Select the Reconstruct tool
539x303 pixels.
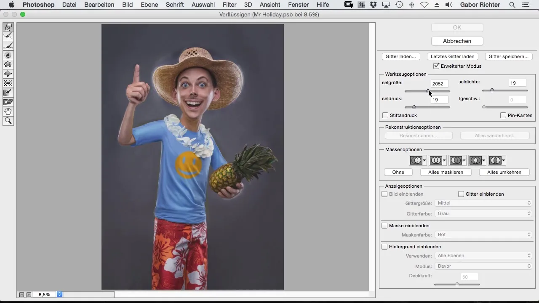[x=8, y=37]
